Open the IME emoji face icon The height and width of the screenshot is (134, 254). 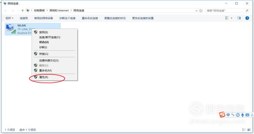click(x=237, y=115)
